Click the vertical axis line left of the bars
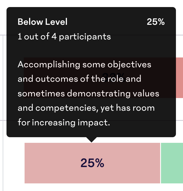 pyautogui.click(x=3, y=113)
